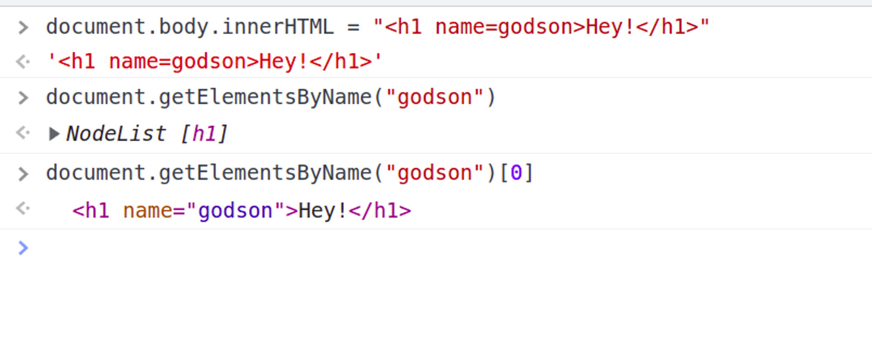Click the return arrow beside the h1 element output
Viewport: 872px width, 357px height.
pyautogui.click(x=23, y=209)
